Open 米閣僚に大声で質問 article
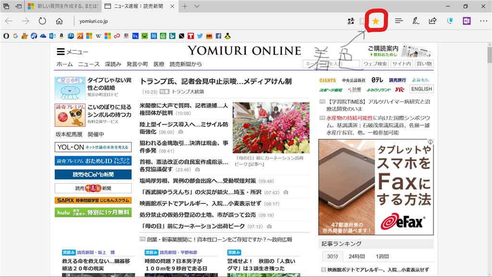The height and width of the screenshot is (277, 492). pyautogui.click(x=184, y=109)
